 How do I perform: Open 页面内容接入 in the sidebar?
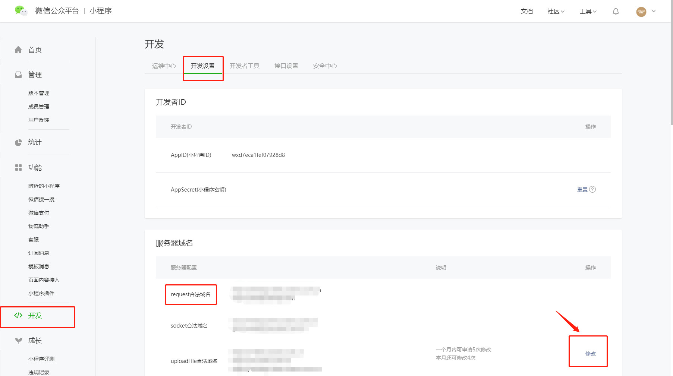(44, 280)
